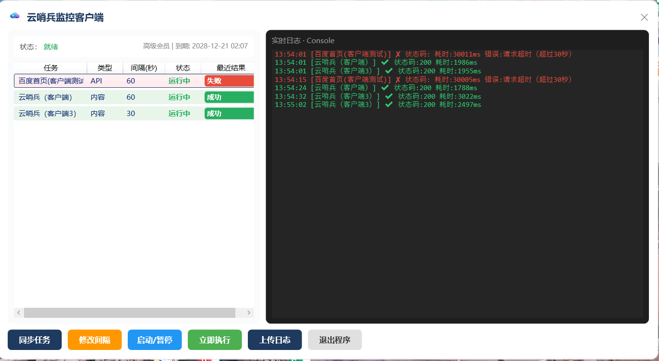Viewport: 659px width, 361px height.
Task: Click the 状态 column header
Action: coord(183,68)
